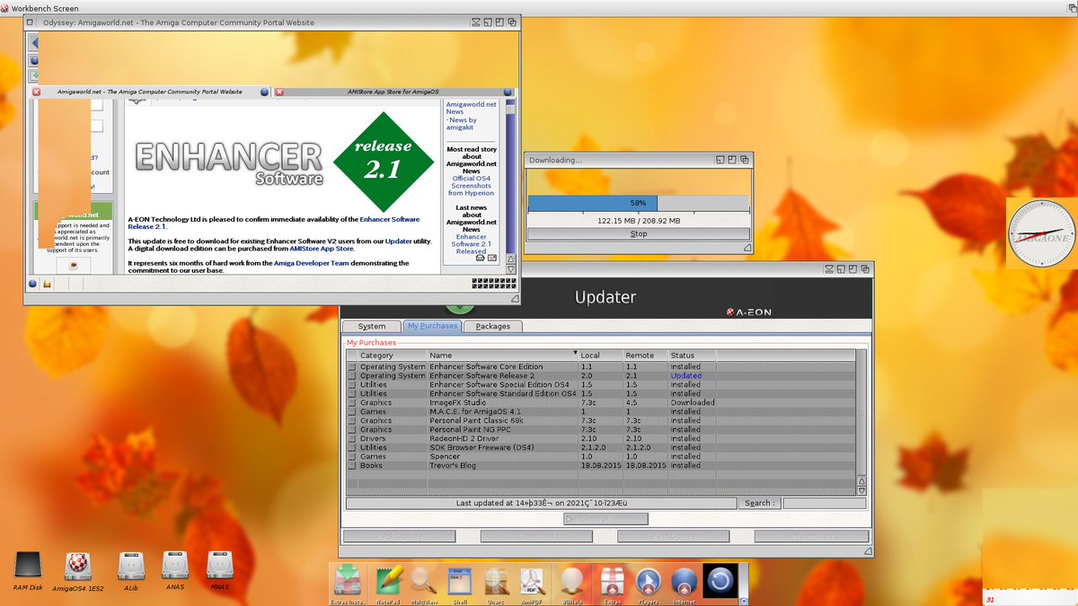Open WBHelp lightbulb icon in dock
This screenshot has height=606, width=1078.
pyautogui.click(x=571, y=584)
